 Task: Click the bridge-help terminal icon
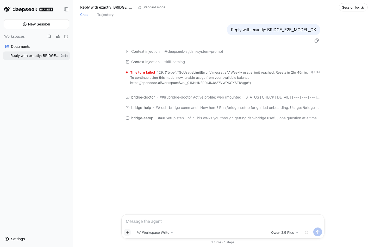(128, 108)
